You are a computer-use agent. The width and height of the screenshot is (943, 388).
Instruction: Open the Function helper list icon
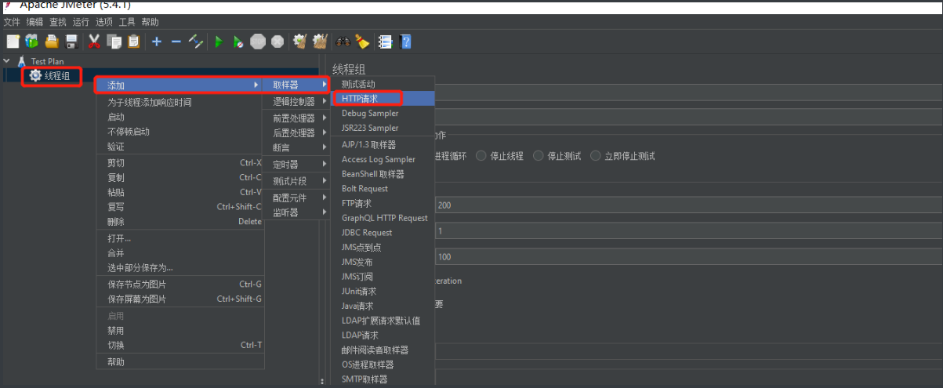[x=386, y=42]
